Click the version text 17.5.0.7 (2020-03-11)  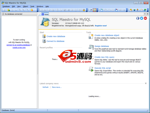tap(74, 23)
